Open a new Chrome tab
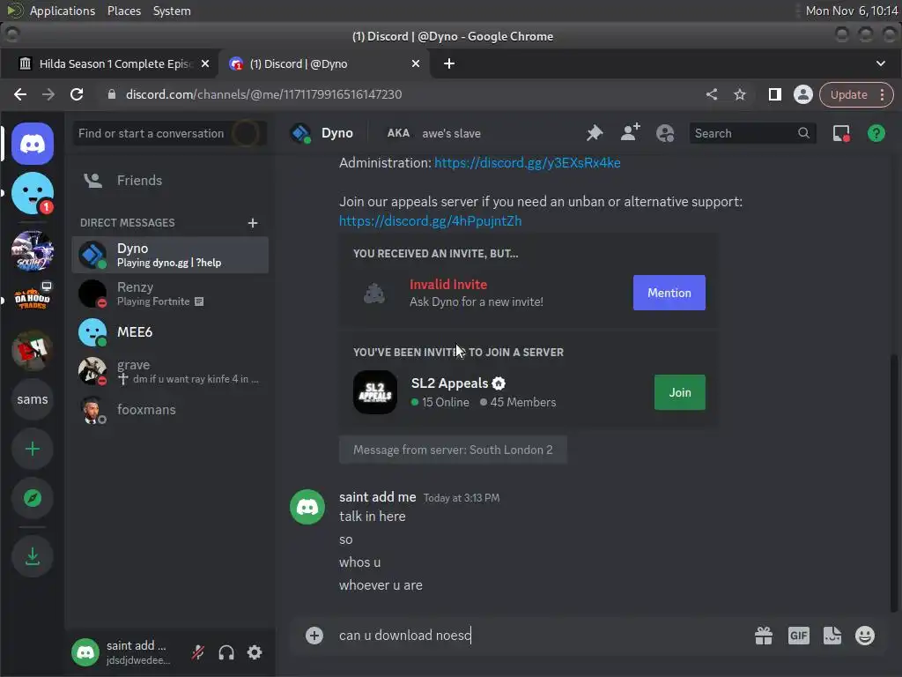The height and width of the screenshot is (677, 902). [x=449, y=63]
